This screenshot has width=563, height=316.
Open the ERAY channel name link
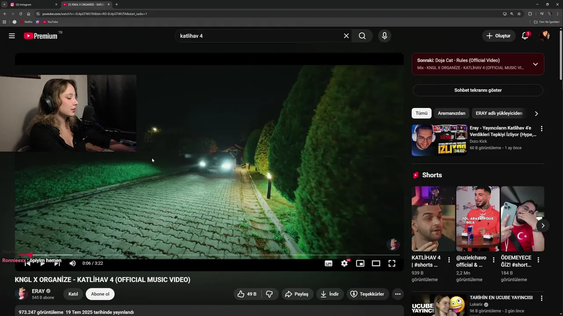(38, 291)
